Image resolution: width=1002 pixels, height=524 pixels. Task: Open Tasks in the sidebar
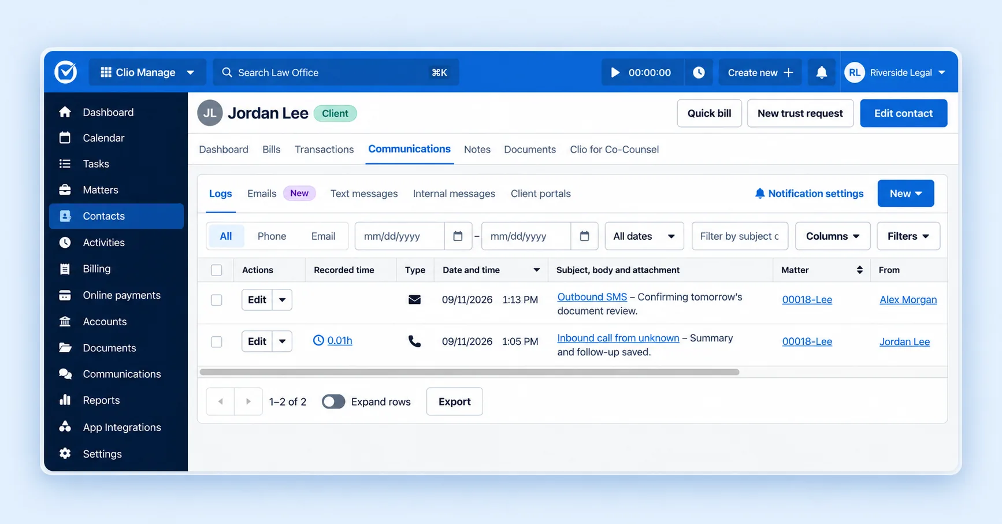point(116,164)
